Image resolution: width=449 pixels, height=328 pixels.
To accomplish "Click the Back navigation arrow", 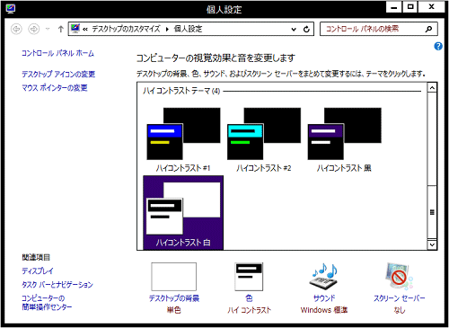I will point(16,29).
